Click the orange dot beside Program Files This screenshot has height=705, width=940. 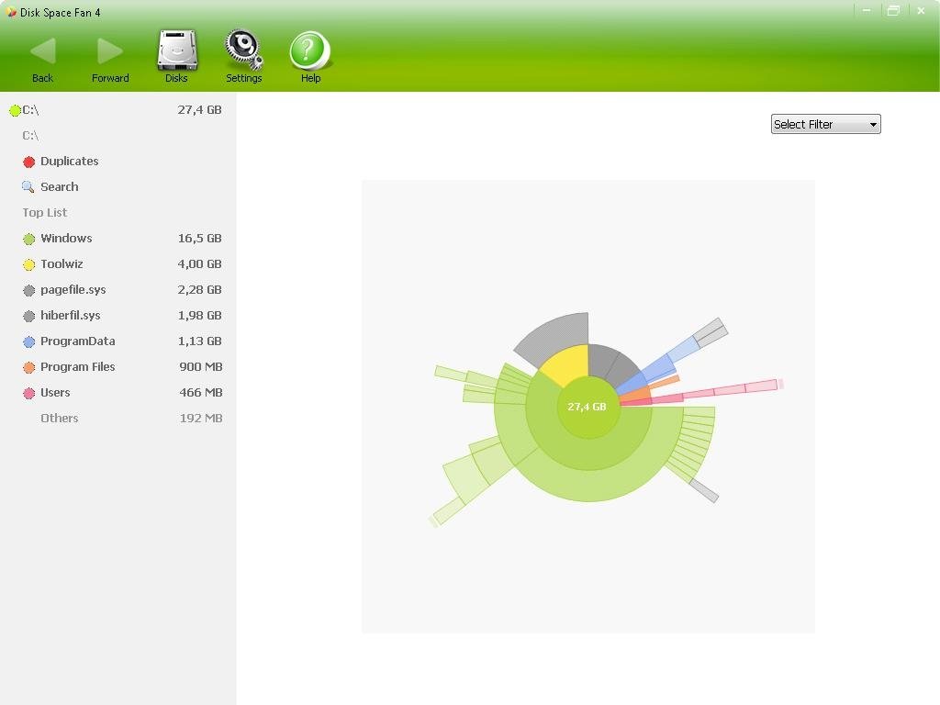click(x=28, y=367)
